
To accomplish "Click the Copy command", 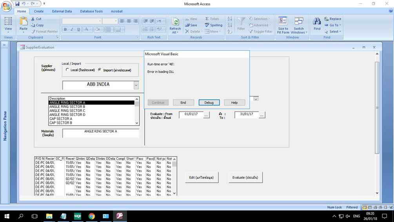I will pyautogui.click(x=38, y=25).
